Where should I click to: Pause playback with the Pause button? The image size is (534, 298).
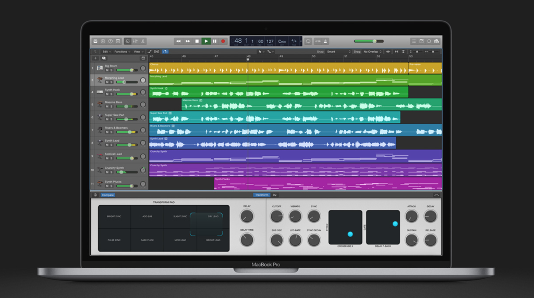214,41
